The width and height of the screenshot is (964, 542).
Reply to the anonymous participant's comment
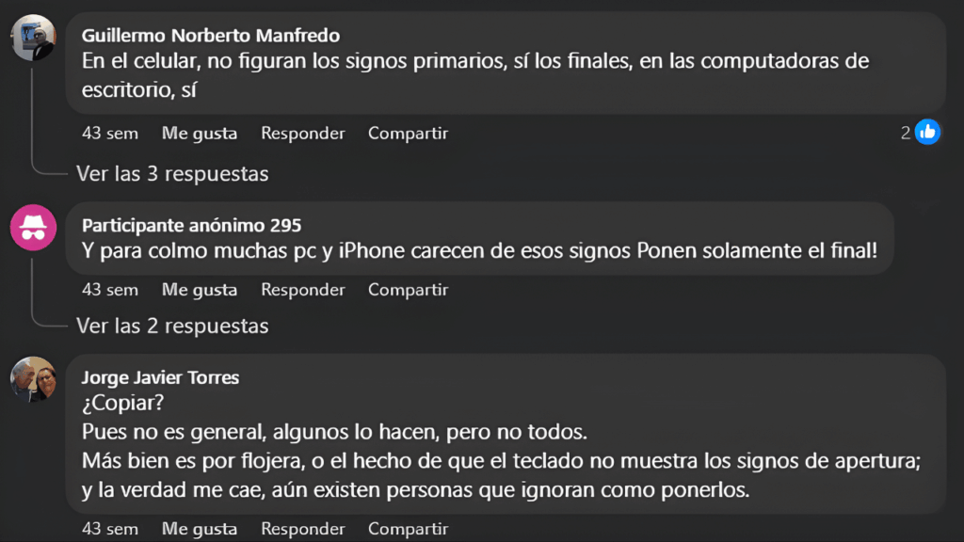pyautogui.click(x=303, y=289)
